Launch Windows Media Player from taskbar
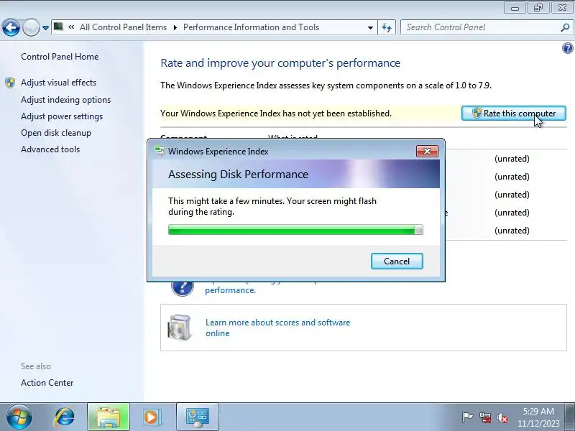 point(151,417)
